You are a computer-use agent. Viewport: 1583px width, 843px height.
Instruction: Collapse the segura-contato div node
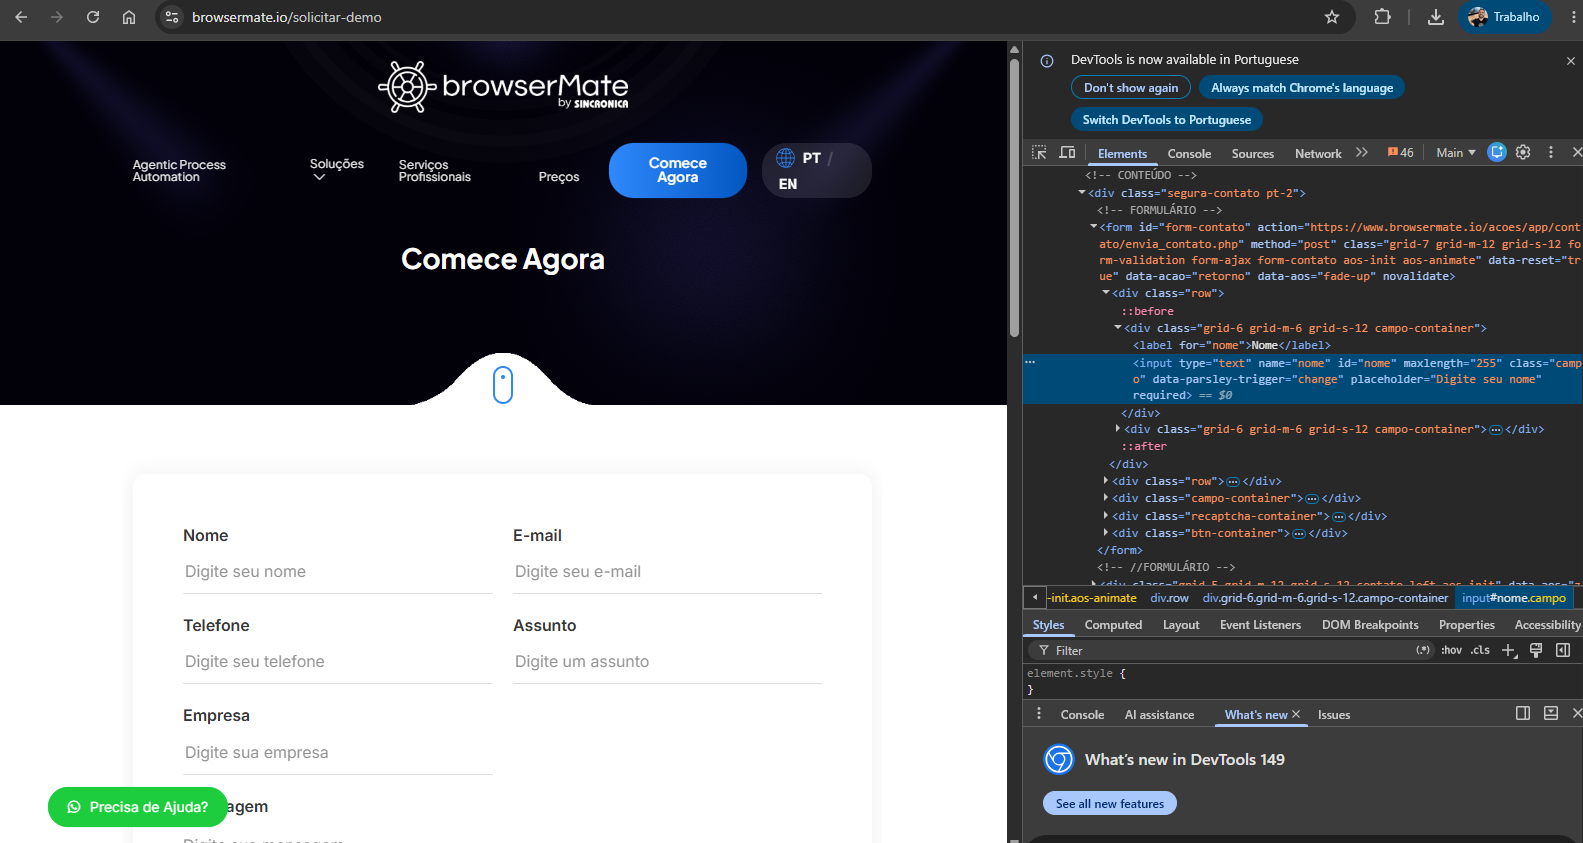(1082, 193)
